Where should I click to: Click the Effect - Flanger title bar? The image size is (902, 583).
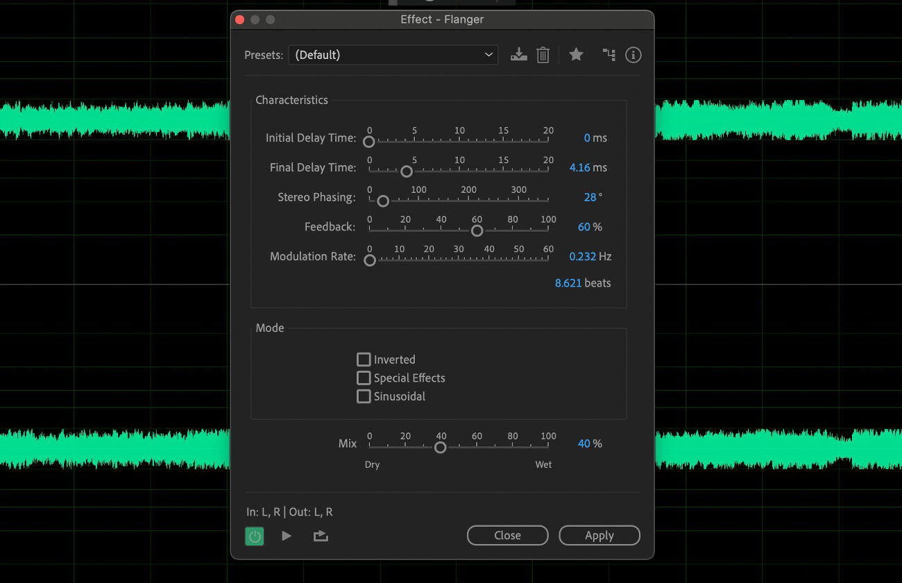[x=442, y=19]
